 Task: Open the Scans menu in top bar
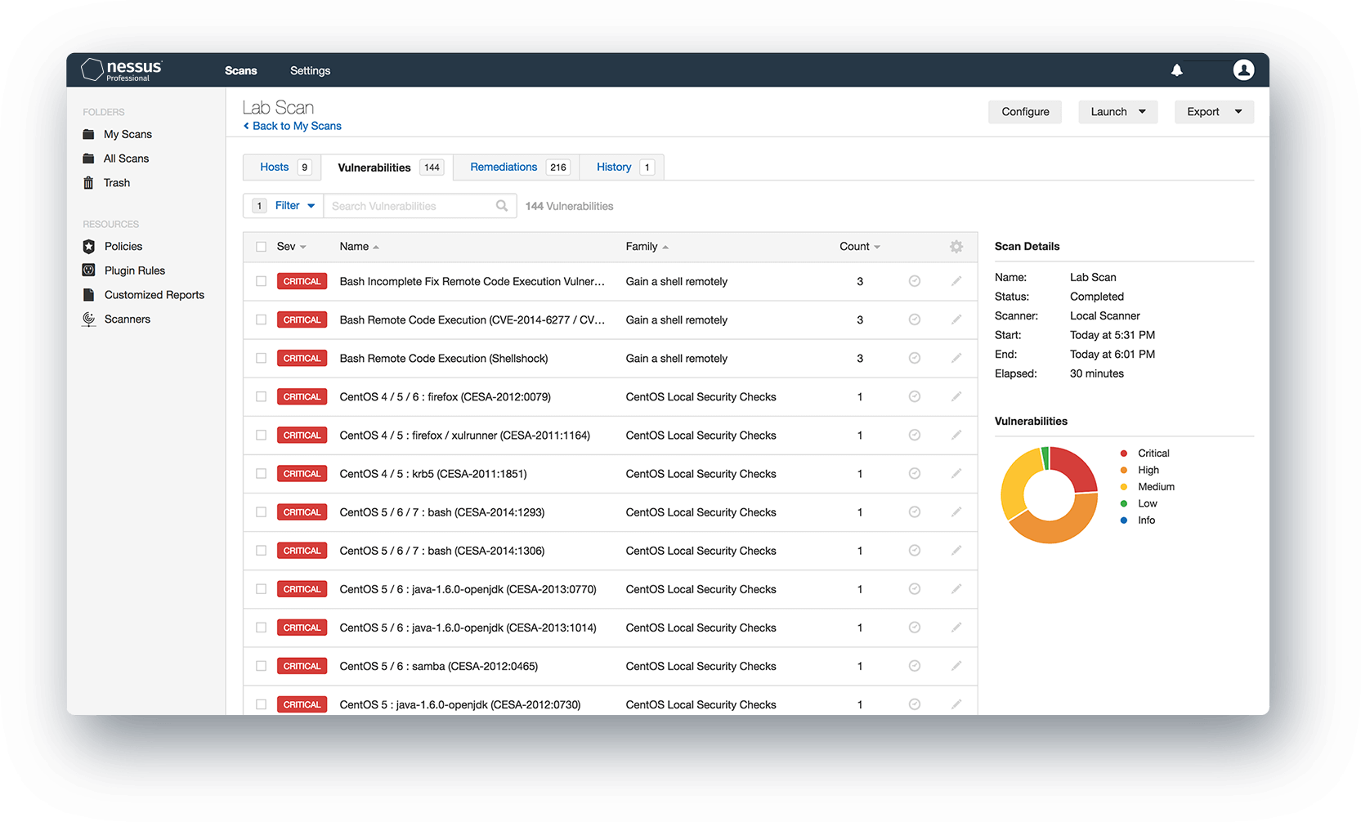click(x=241, y=71)
